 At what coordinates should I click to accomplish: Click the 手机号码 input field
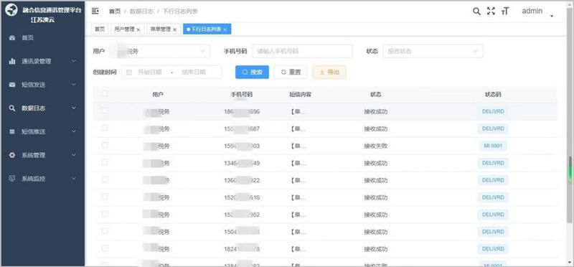(302, 51)
